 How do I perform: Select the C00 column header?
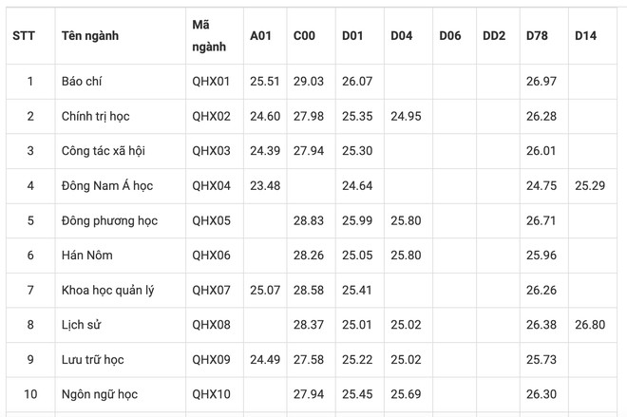tap(304, 35)
